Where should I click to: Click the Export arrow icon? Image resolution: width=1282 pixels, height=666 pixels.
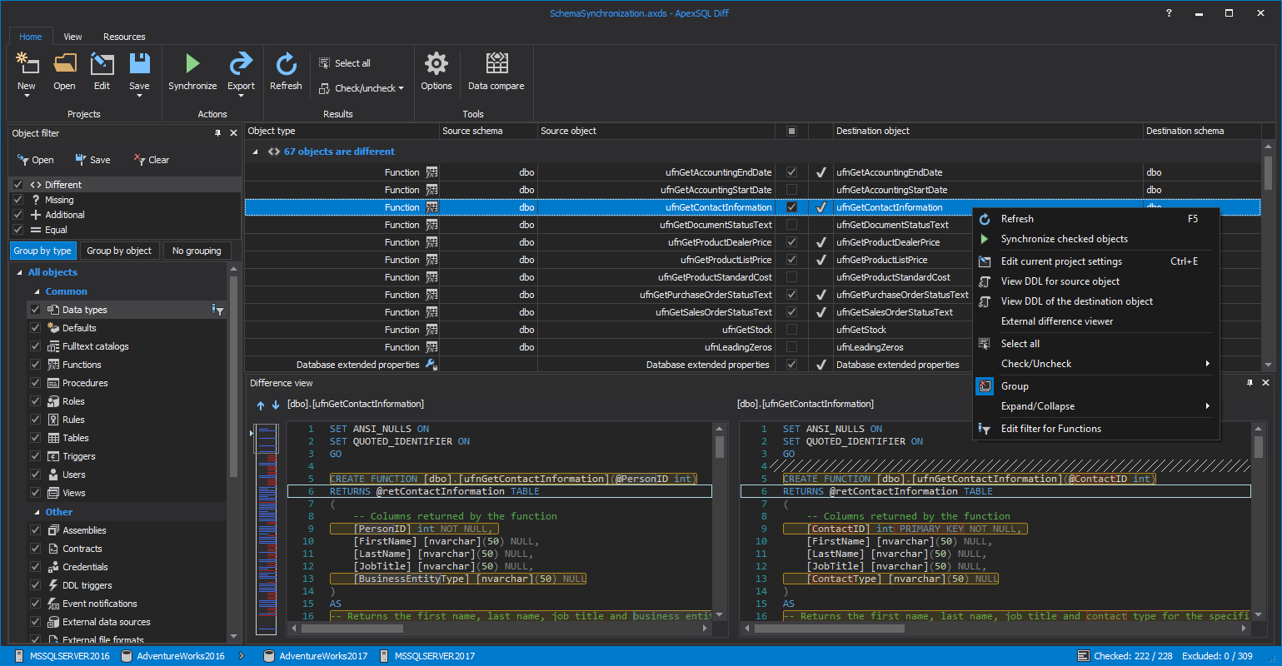coord(241,63)
